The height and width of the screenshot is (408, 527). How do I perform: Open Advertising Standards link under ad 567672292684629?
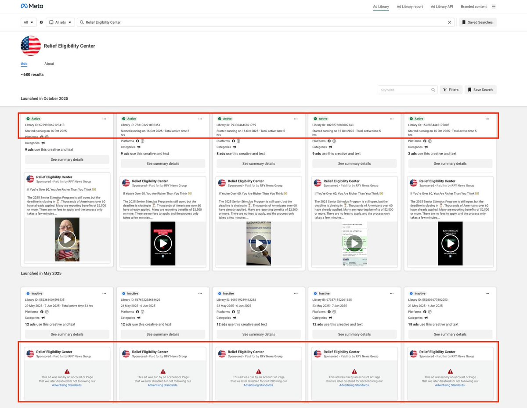(x=163, y=385)
